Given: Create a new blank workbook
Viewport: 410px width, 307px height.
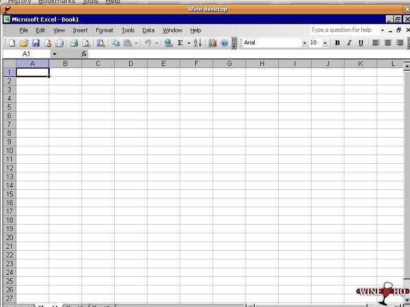Looking at the screenshot, I should tap(12, 43).
